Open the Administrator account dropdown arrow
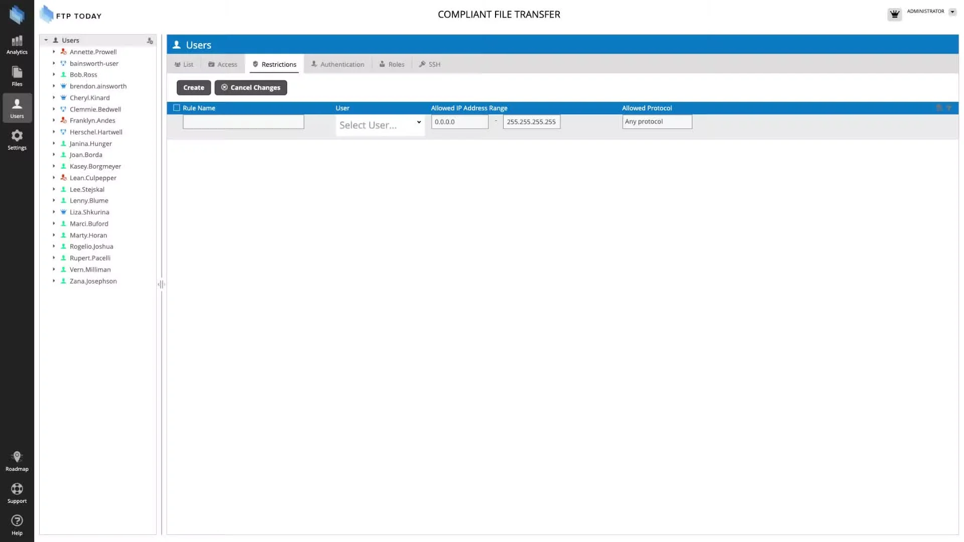Viewport: 964px width, 542px height. [x=952, y=12]
